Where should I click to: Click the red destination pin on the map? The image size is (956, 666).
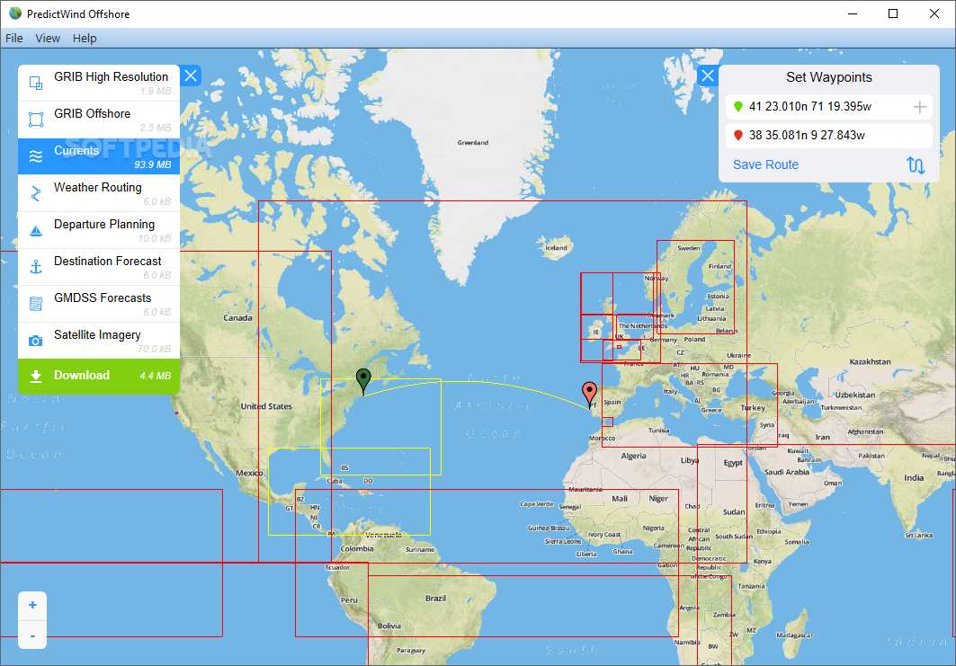590,393
